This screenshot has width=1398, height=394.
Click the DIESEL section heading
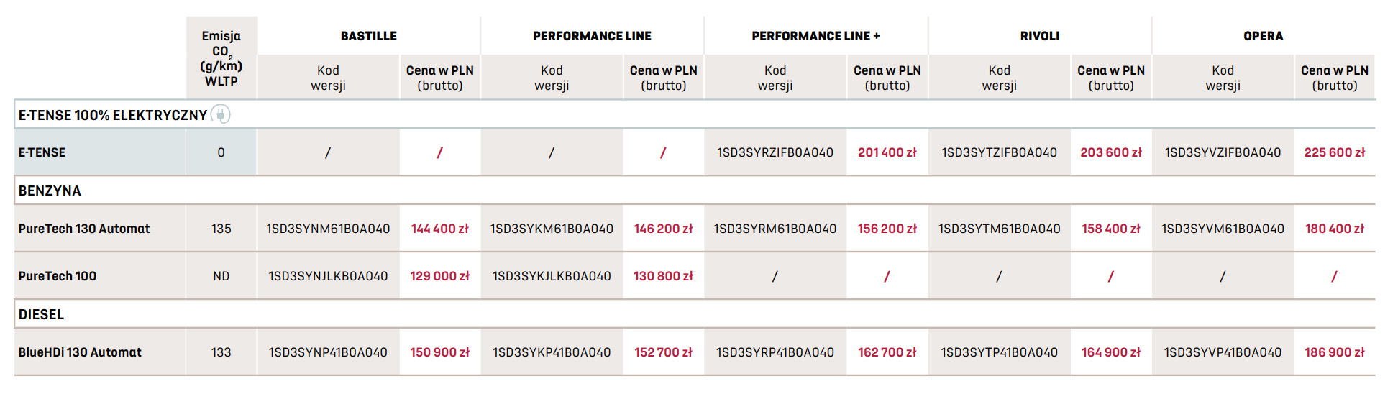tap(41, 314)
